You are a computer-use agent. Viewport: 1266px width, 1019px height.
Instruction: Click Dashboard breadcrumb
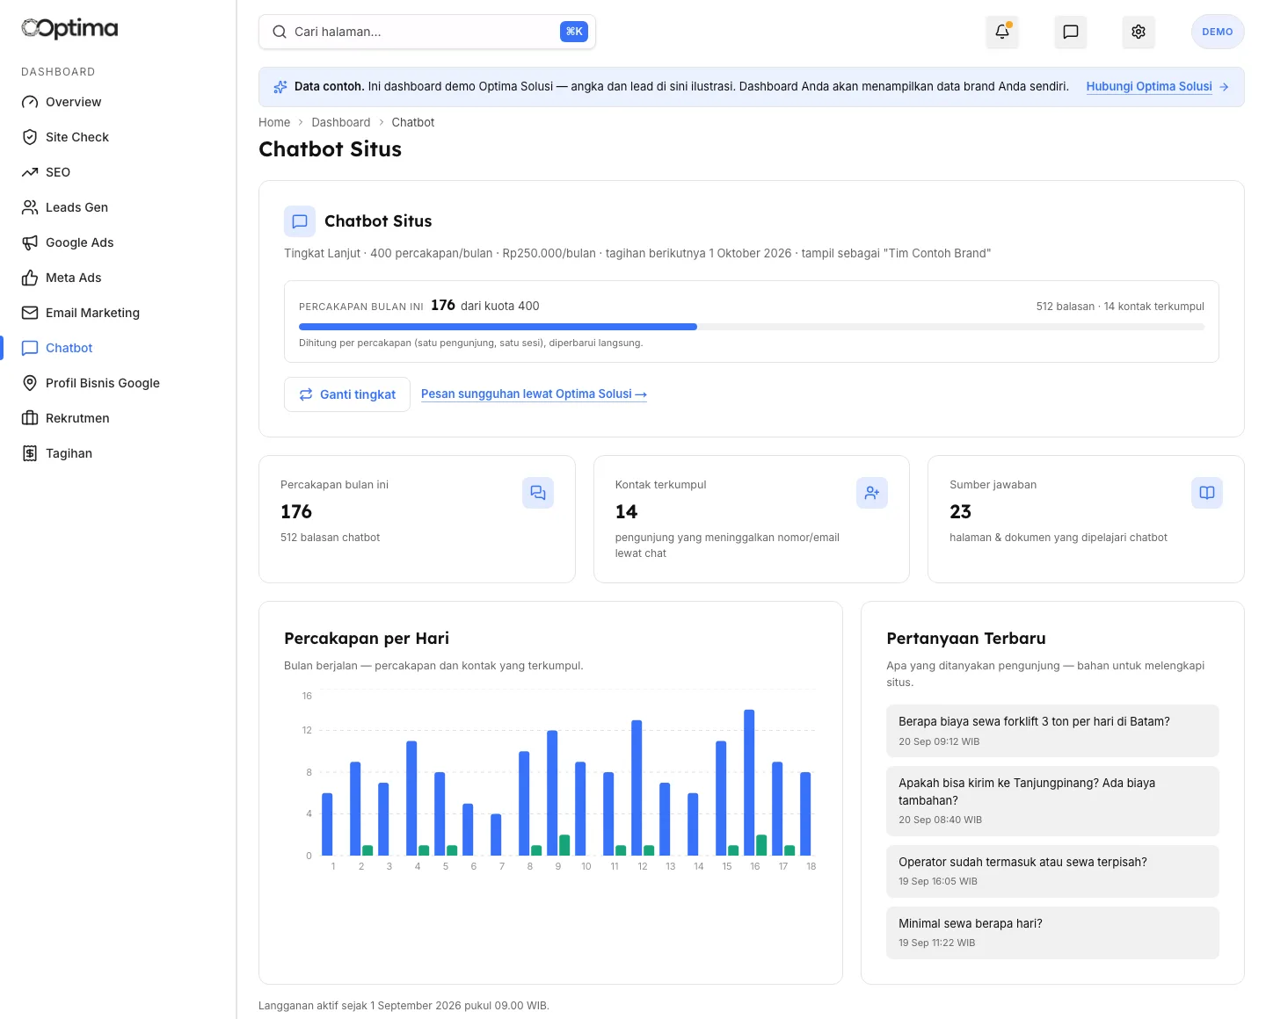point(341,122)
